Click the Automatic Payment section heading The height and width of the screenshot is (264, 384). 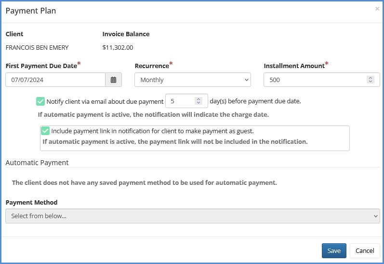tap(37, 163)
